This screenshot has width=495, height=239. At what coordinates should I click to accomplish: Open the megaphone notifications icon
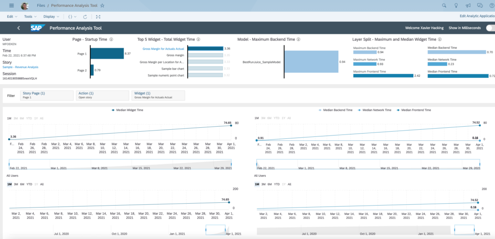click(x=468, y=6)
